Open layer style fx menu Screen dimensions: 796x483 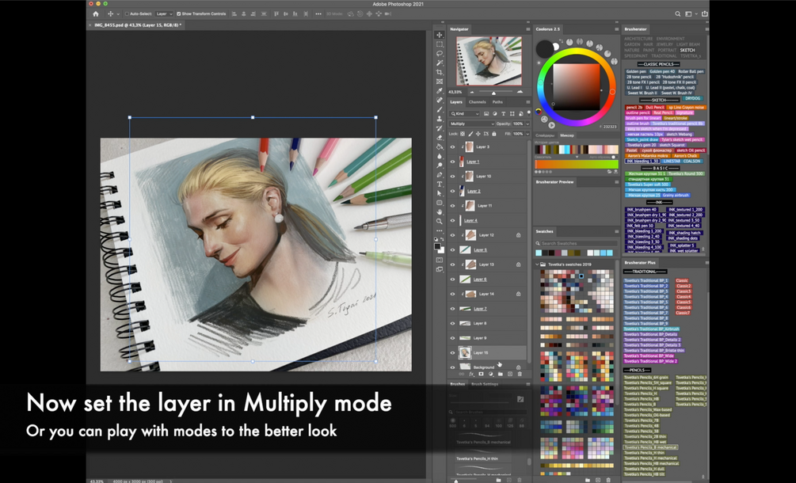471,375
